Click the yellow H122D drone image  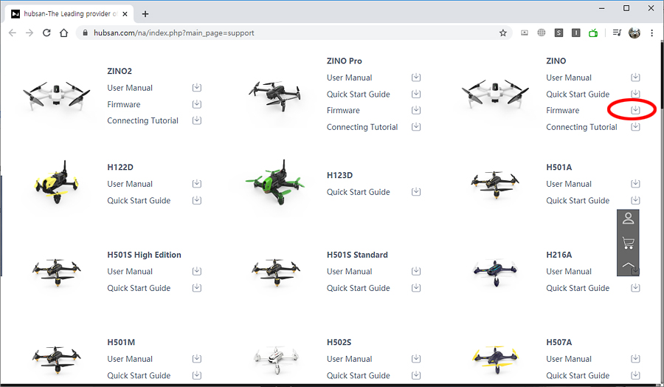tap(56, 182)
